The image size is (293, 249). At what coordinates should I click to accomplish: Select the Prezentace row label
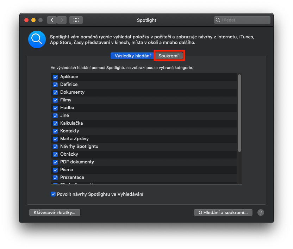[x=72, y=178]
